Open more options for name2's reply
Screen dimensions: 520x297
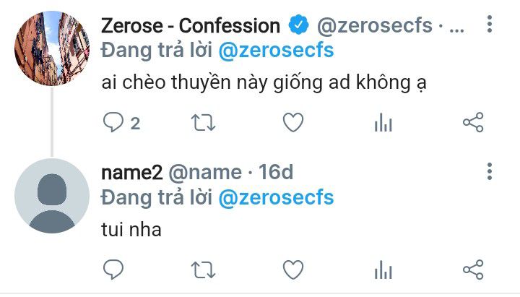[x=490, y=171]
